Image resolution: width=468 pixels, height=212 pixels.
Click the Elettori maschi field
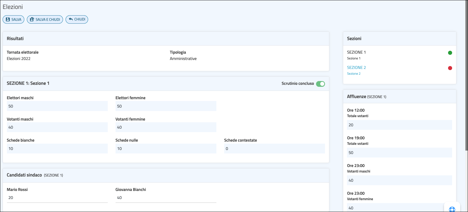[57, 106]
